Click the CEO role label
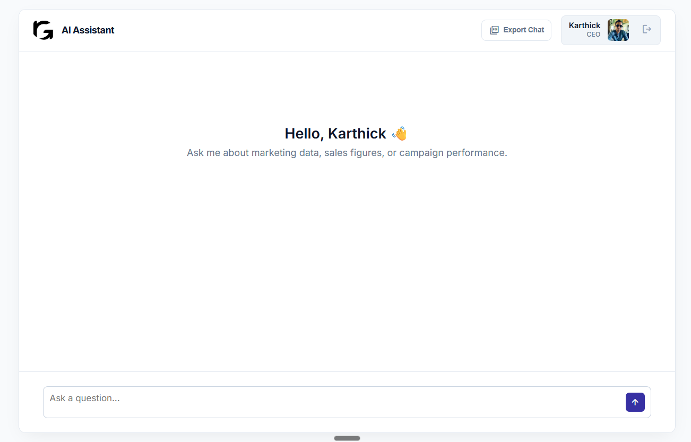 click(593, 34)
